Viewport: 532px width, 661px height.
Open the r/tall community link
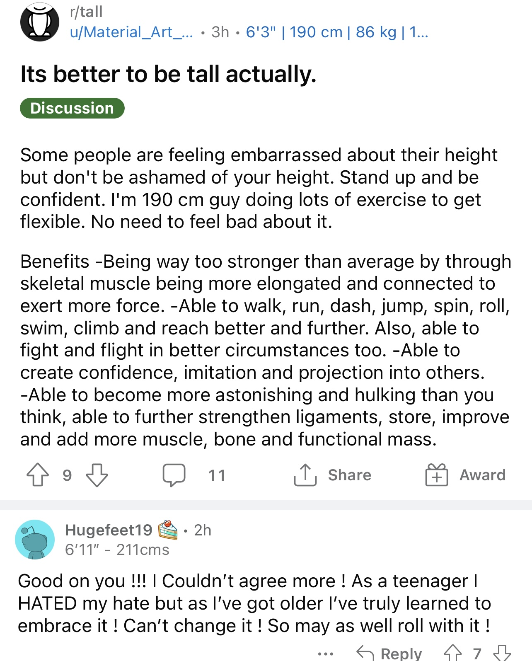pos(86,12)
